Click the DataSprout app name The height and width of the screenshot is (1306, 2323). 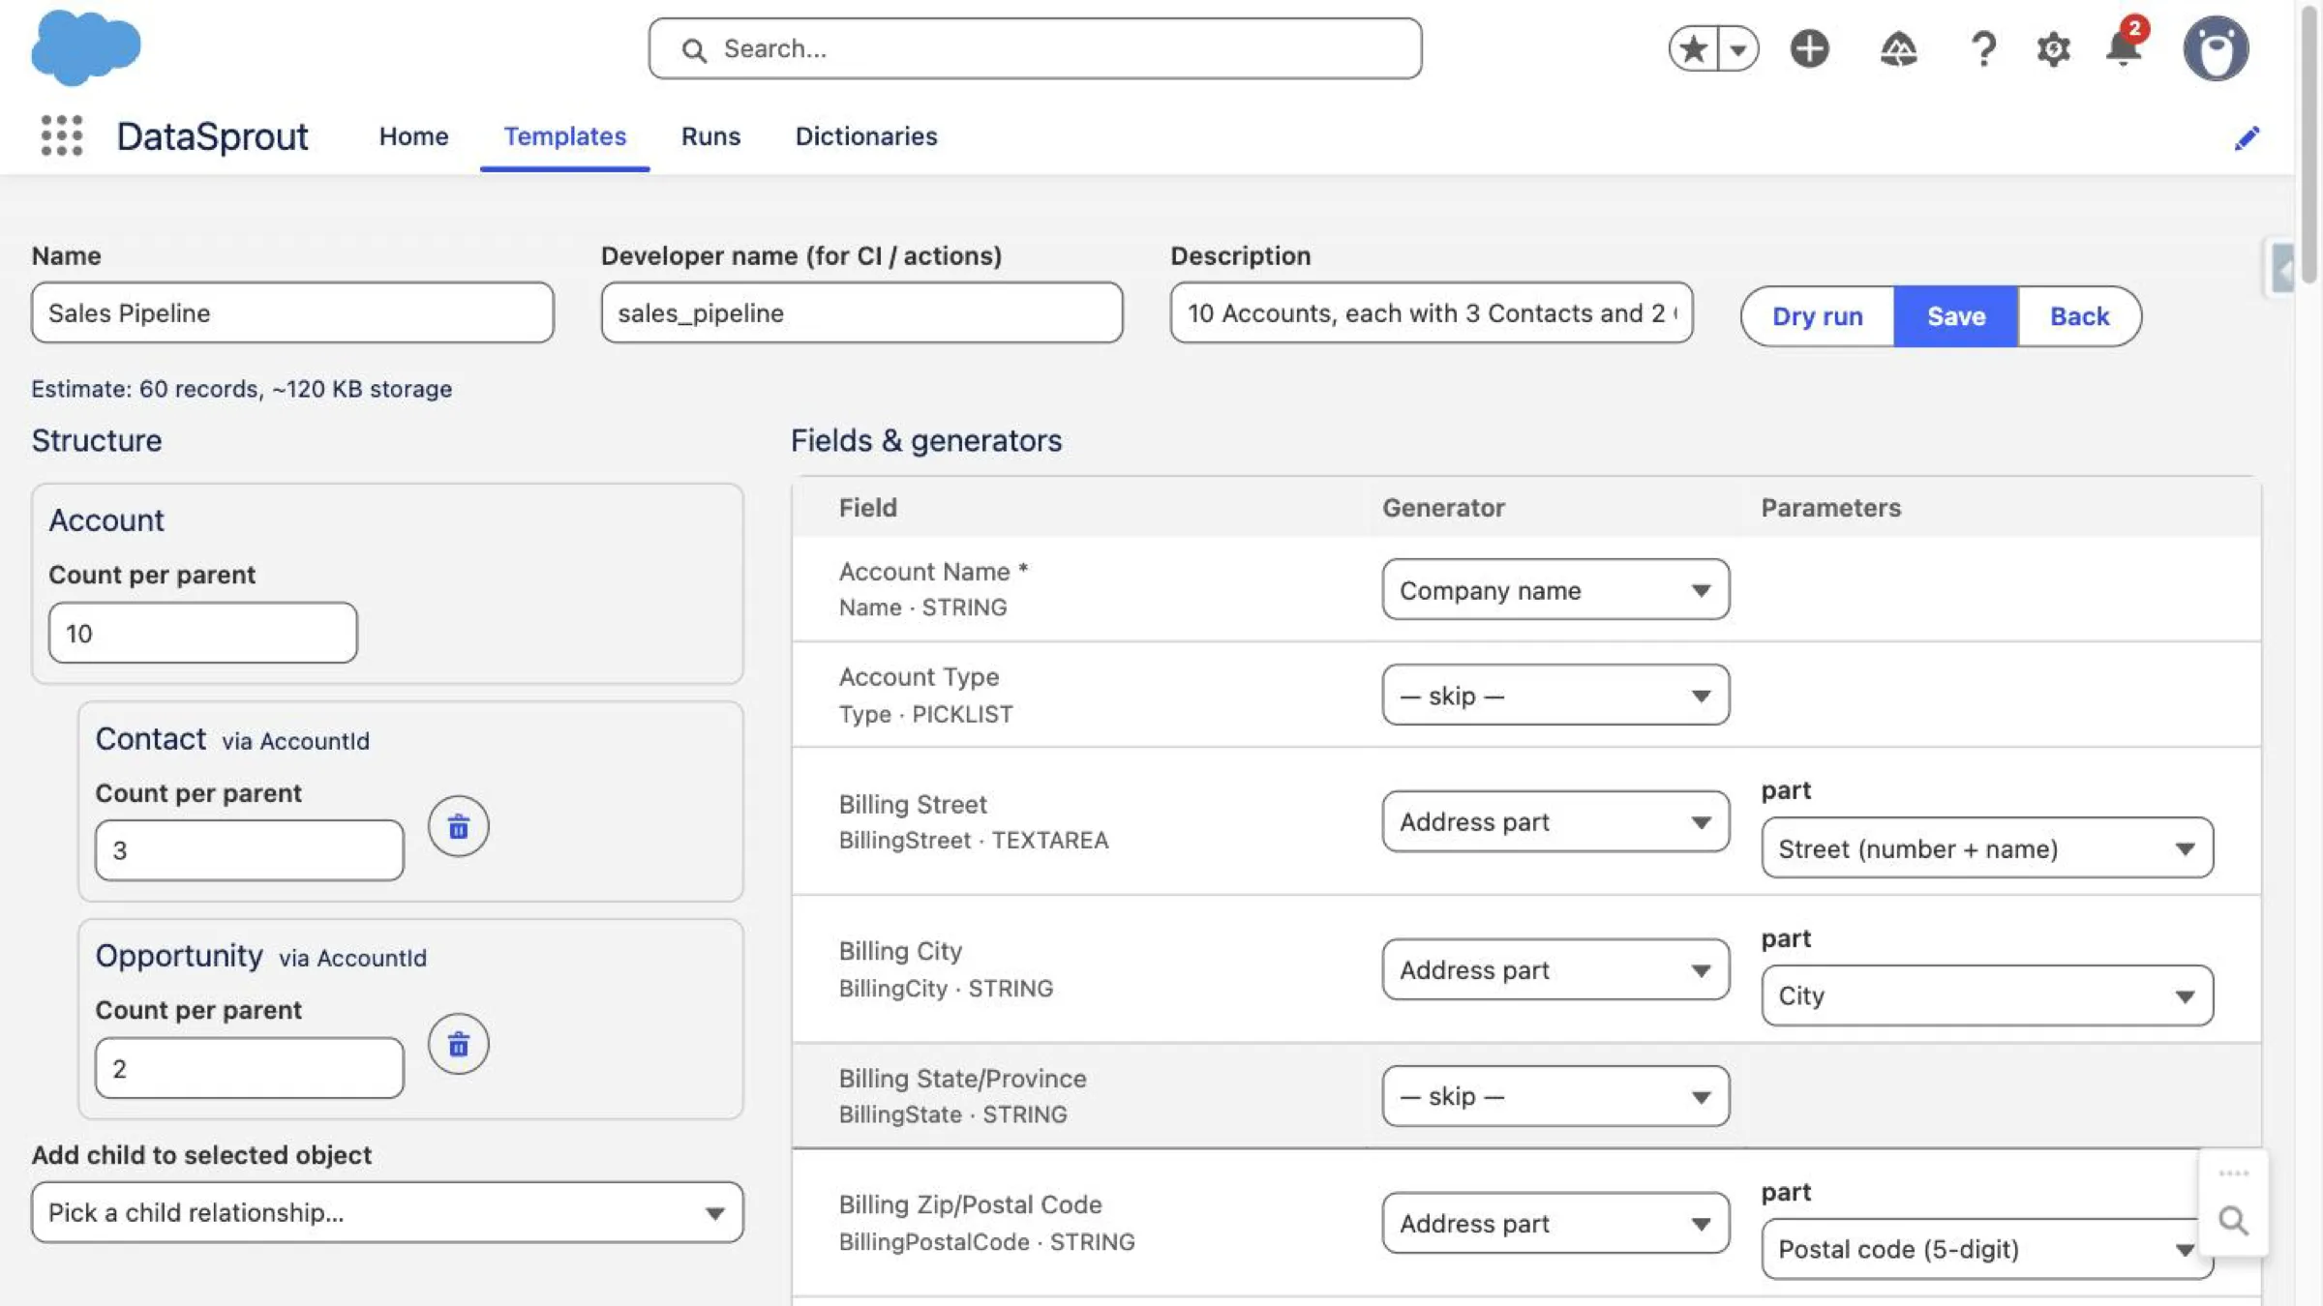pos(212,136)
